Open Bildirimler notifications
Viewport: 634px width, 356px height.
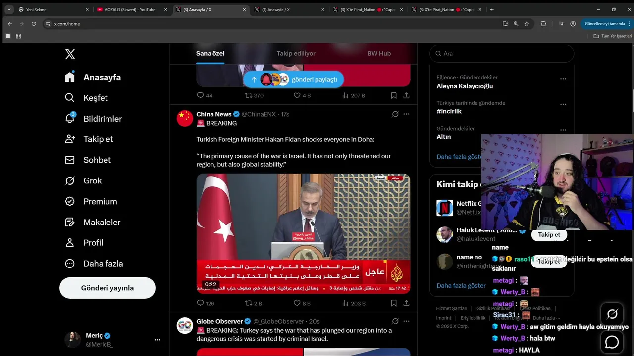point(94,119)
